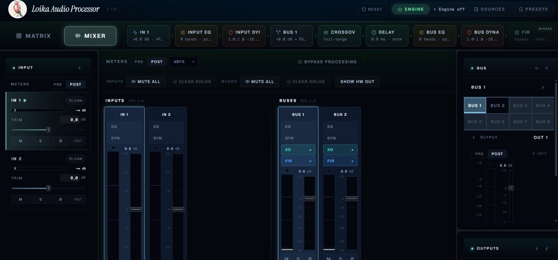
Task: Select BUS 2 in the bus grid
Action: click(497, 106)
